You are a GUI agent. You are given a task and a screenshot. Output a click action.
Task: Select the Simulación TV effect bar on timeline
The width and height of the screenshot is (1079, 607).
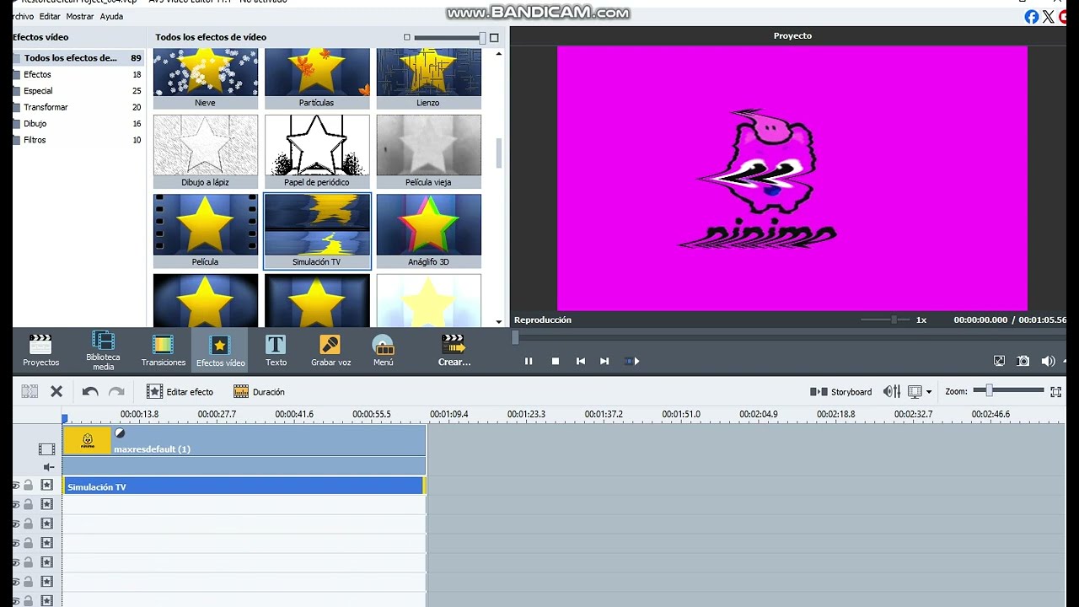tap(244, 486)
